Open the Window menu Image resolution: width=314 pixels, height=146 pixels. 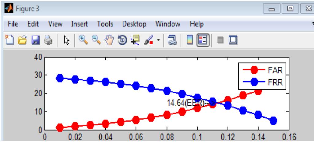168,24
